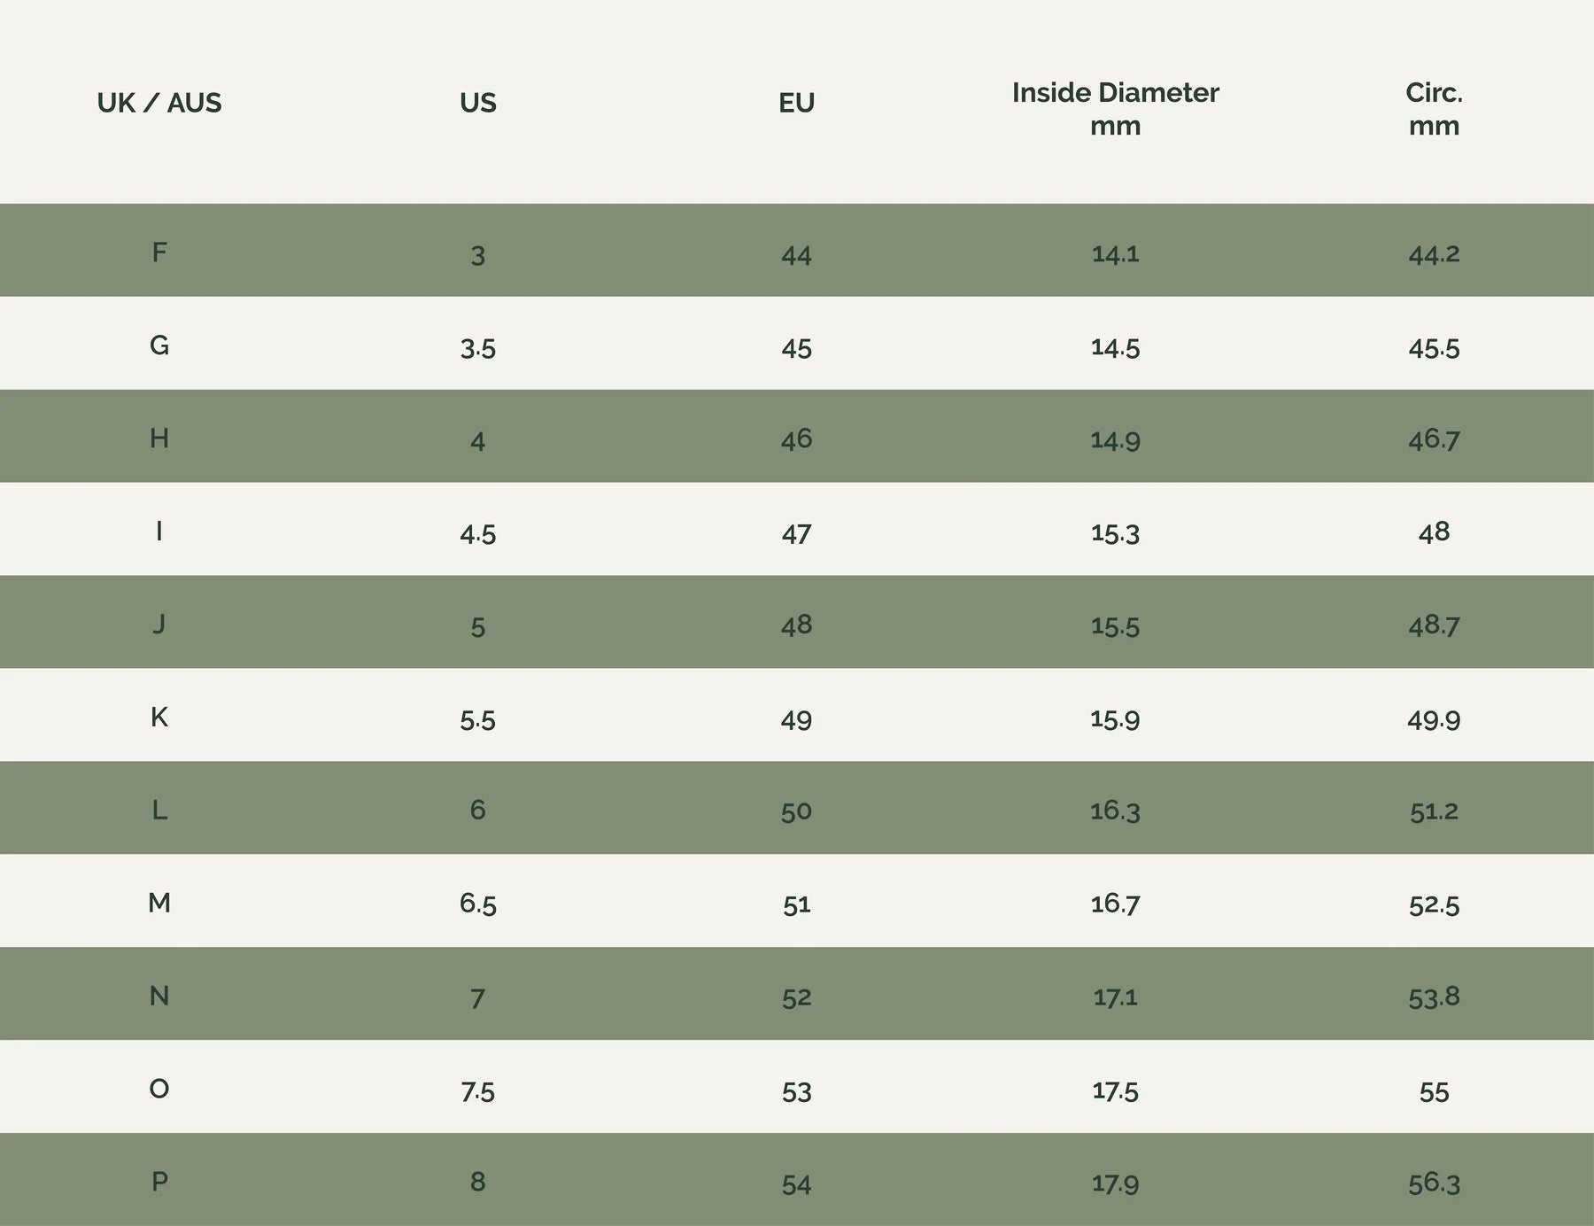The height and width of the screenshot is (1226, 1594).
Task: Click the Inside Diameter mm header
Action: click(x=1115, y=109)
